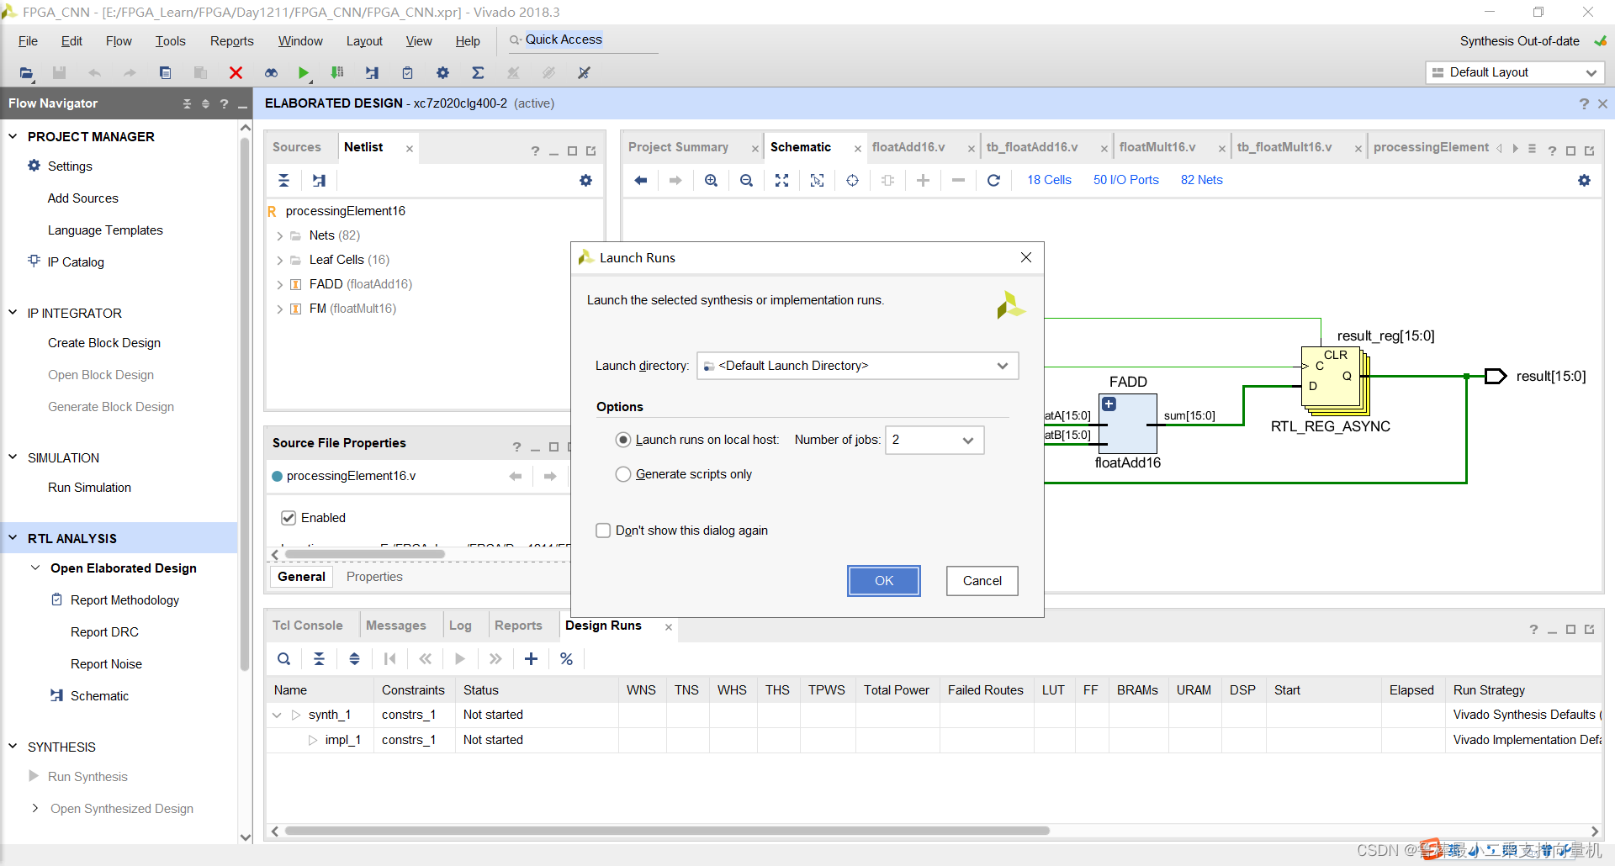Viewport: 1615px width, 866px height.
Task: Click Cancel in Launch Runs dialog
Action: click(982, 581)
